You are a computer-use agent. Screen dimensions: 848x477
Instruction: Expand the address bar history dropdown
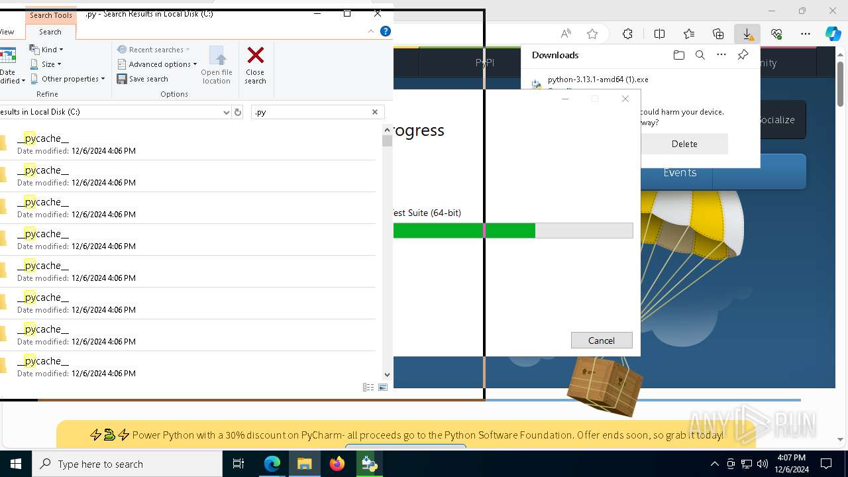226,112
